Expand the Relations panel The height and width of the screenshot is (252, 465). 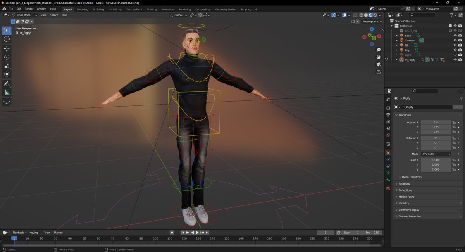coord(404,184)
